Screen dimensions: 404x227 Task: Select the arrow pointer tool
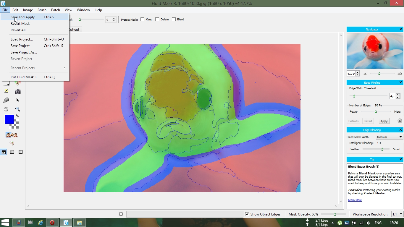[18, 100]
